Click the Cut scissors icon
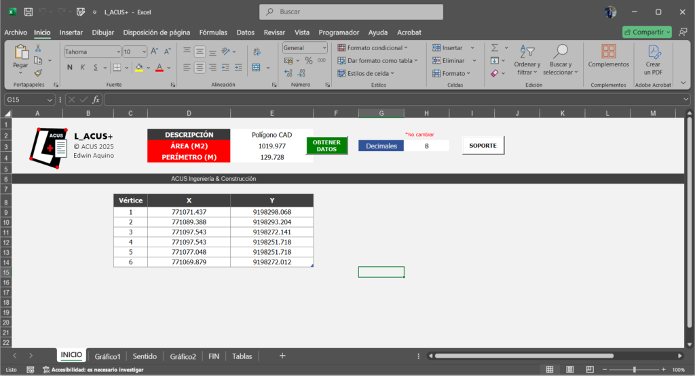The image size is (695, 376). (x=38, y=47)
